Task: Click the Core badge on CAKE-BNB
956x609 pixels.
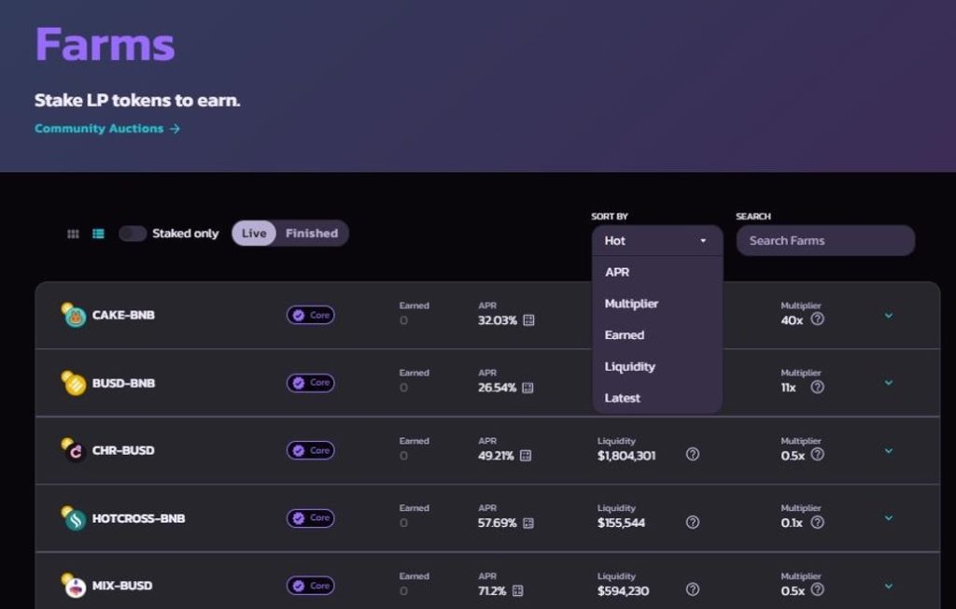Action: 310,315
